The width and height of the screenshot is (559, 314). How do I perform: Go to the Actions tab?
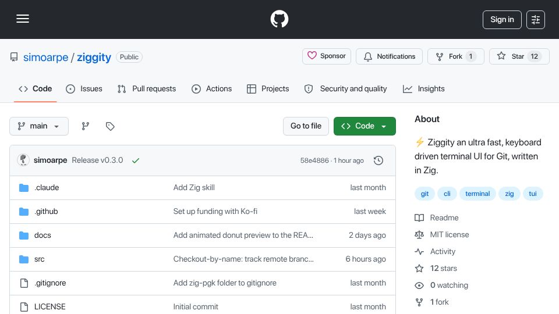click(212, 88)
